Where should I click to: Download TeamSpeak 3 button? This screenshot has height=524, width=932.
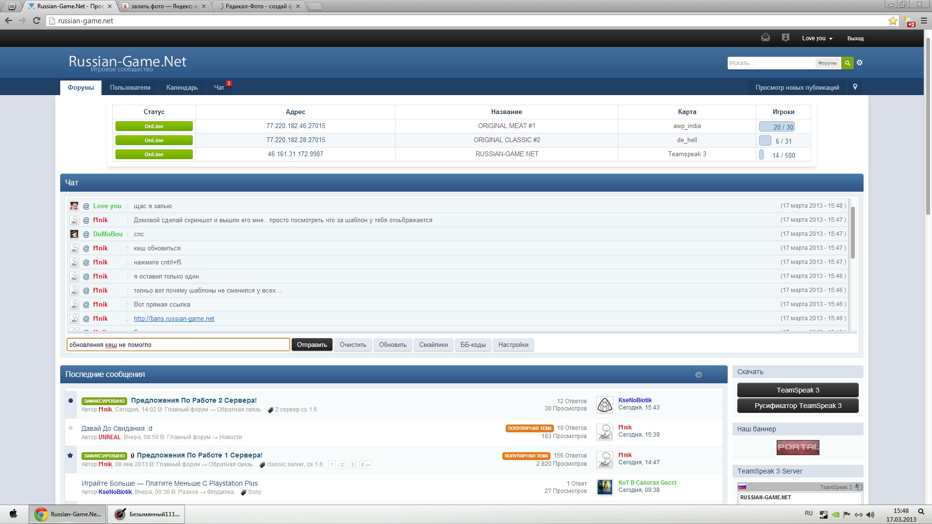[x=798, y=391]
